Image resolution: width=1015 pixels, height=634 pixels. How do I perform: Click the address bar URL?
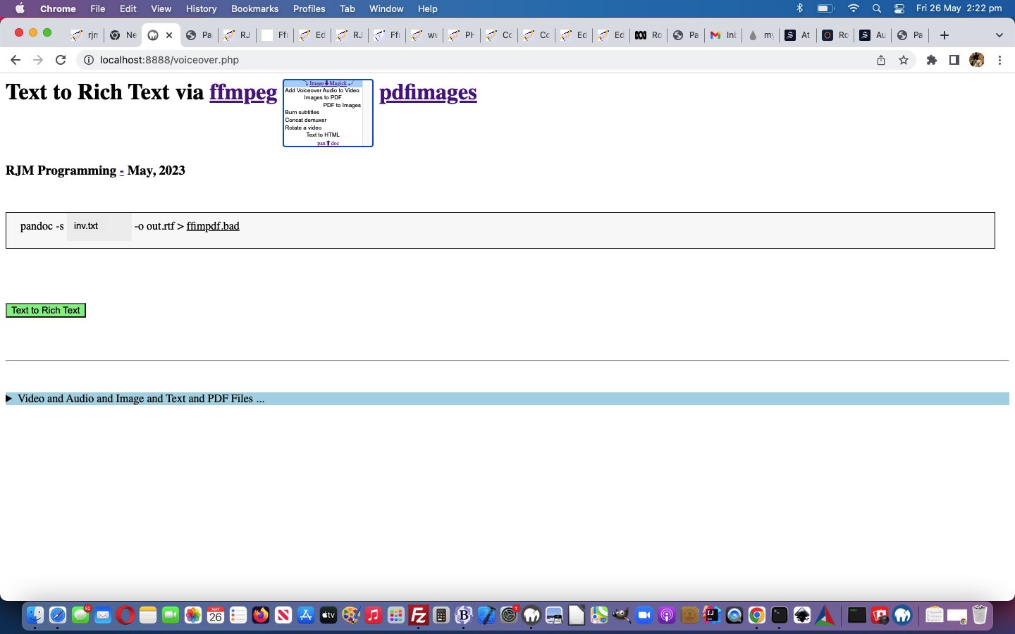pos(169,60)
